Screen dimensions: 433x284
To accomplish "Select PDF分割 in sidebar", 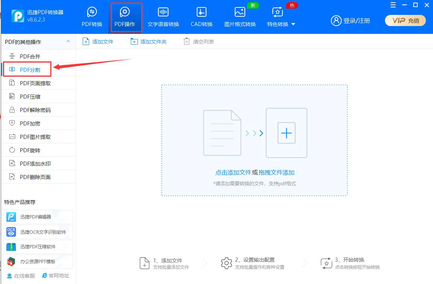I will [39, 70].
